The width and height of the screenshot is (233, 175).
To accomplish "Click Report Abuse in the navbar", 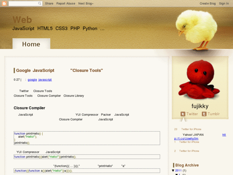I will pos(66,4).
